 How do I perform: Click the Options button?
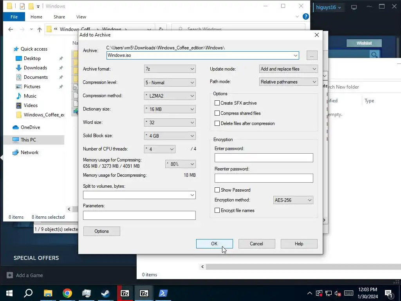(x=101, y=231)
